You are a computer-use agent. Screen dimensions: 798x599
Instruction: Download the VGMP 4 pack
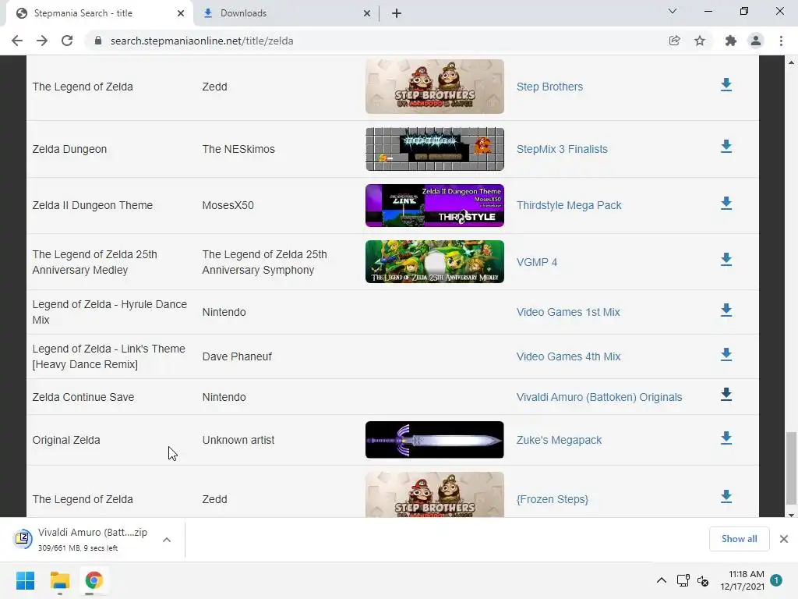tap(726, 260)
